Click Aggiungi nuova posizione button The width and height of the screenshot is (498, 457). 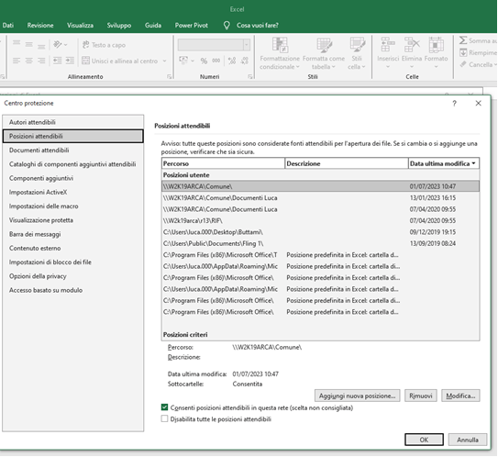pos(358,396)
